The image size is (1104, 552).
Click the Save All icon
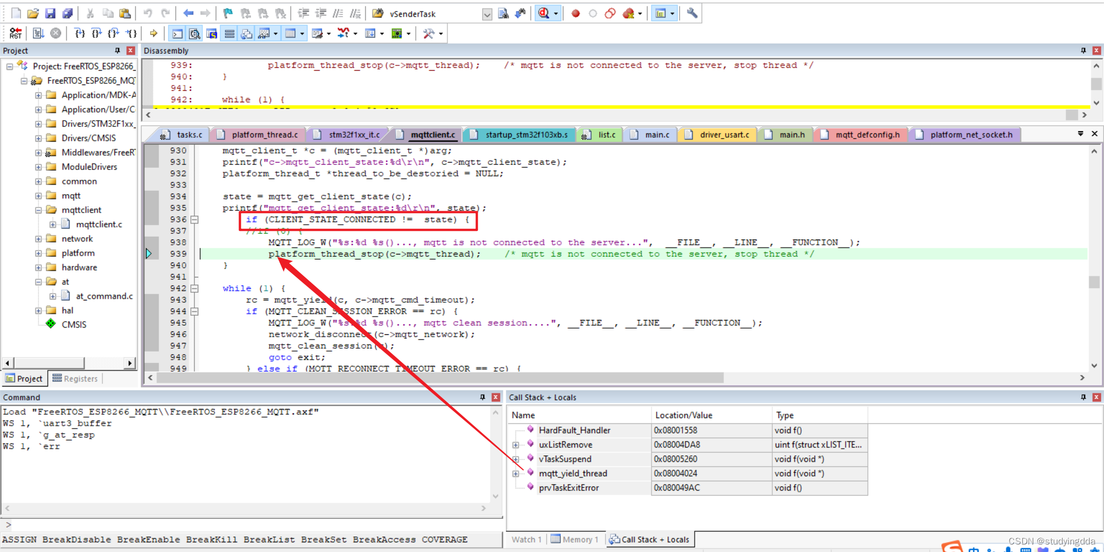tap(68, 13)
